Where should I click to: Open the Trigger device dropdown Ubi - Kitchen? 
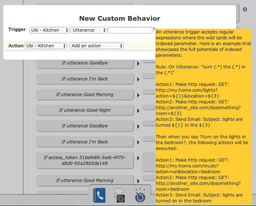(x=49, y=30)
